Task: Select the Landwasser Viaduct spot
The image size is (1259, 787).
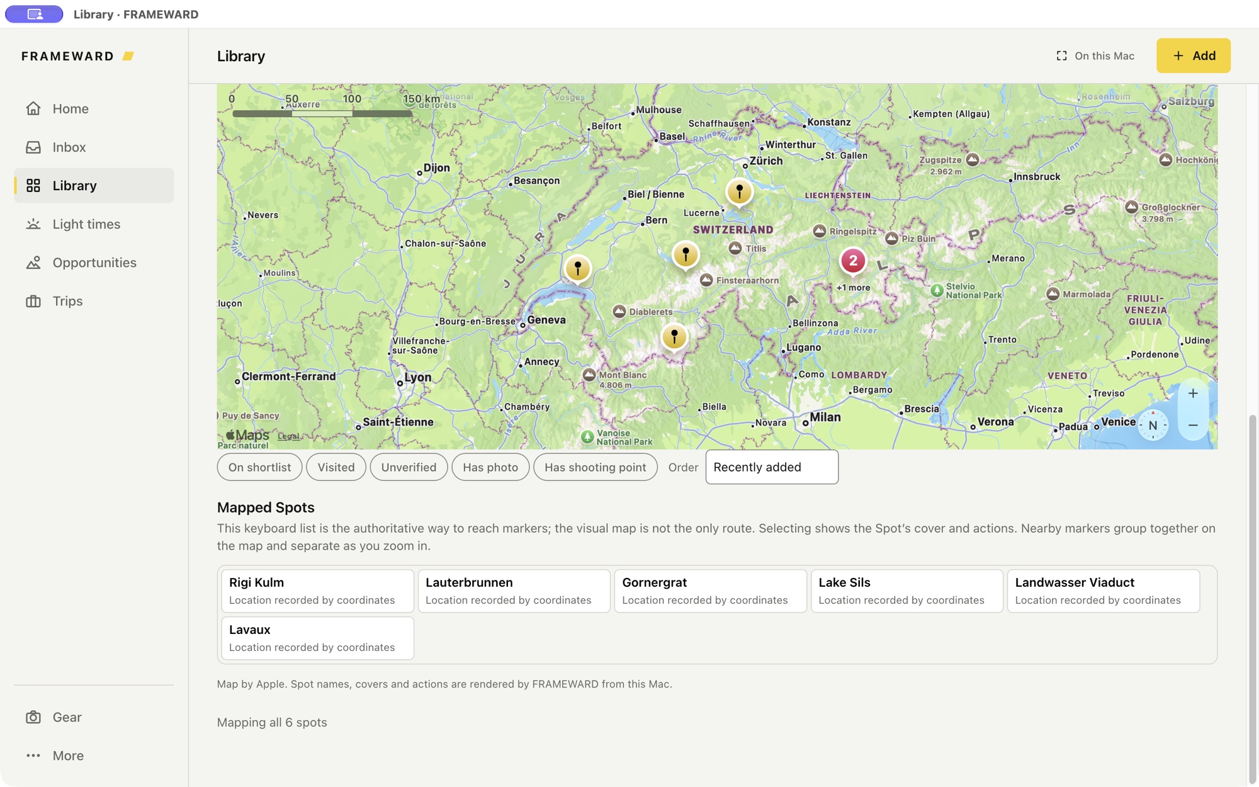Action: tap(1103, 591)
